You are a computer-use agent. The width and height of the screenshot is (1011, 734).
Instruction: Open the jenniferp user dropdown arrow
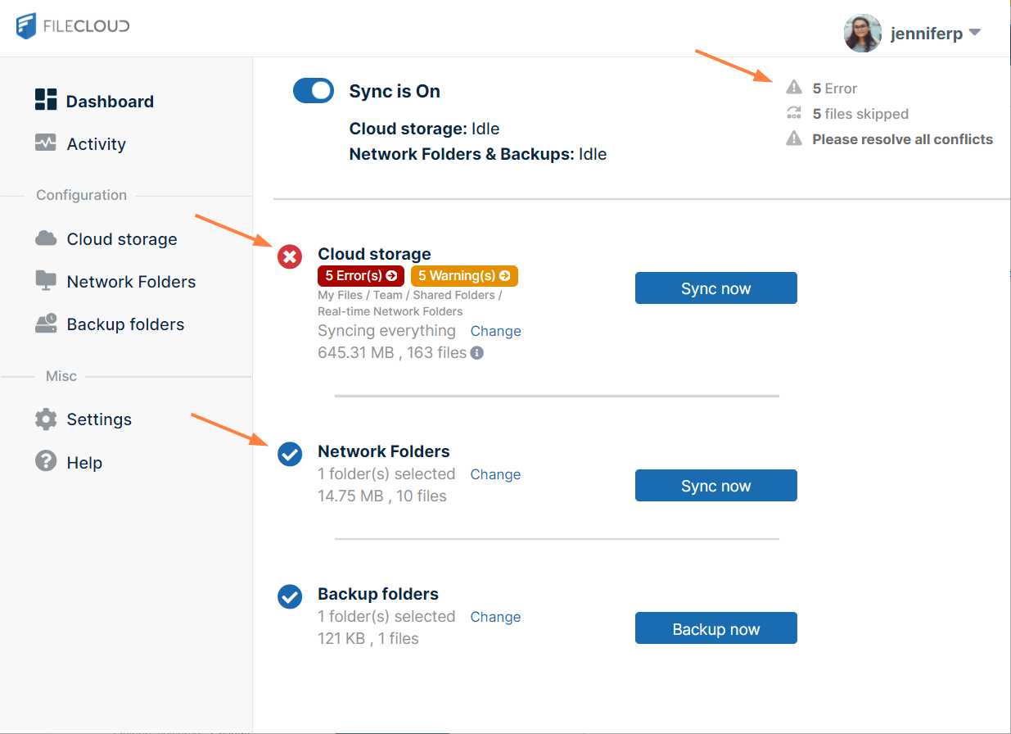pos(974,34)
